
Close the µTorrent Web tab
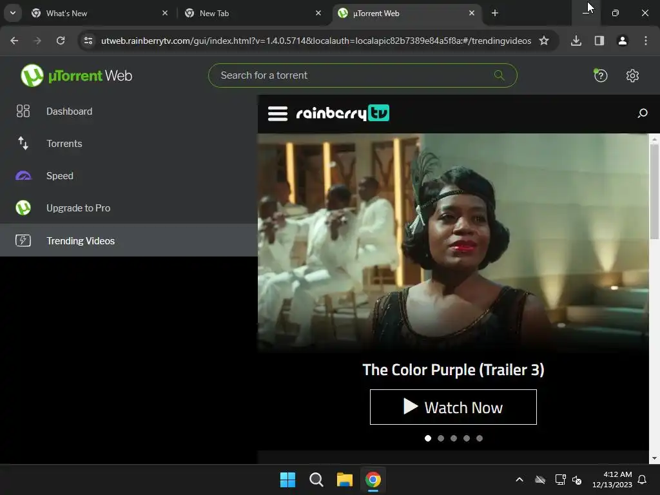pyautogui.click(x=472, y=14)
